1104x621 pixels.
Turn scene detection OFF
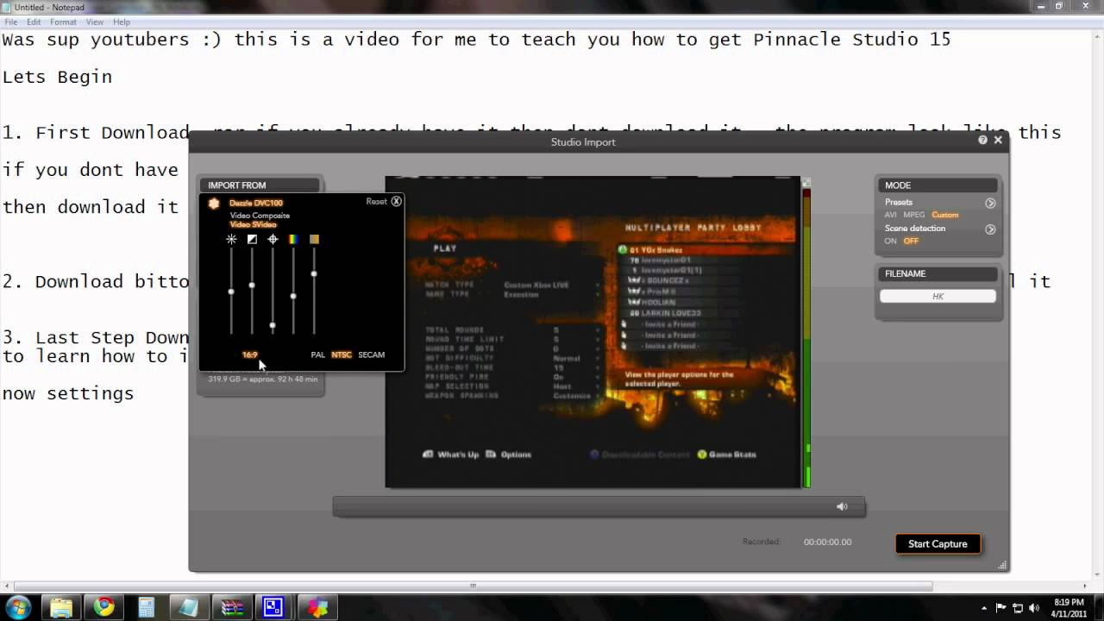coord(911,241)
